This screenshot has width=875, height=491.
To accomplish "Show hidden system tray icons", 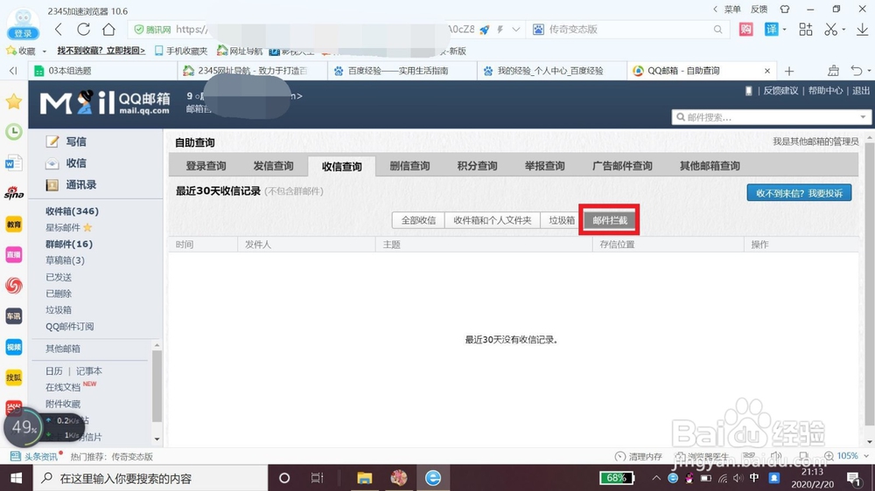I will (x=656, y=478).
